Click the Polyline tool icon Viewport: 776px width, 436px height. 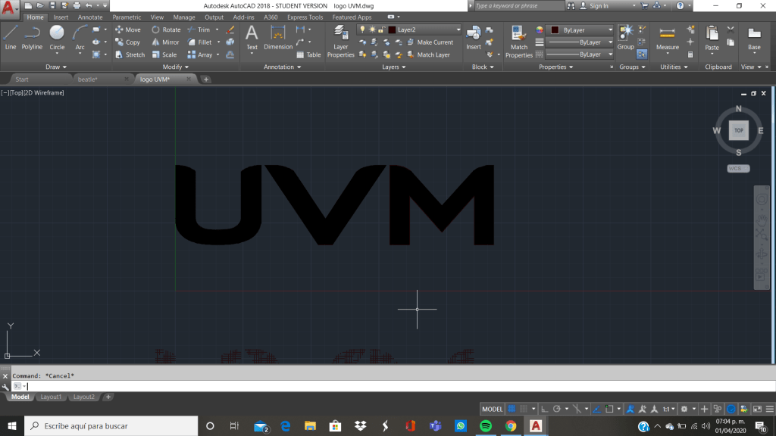[32, 37]
